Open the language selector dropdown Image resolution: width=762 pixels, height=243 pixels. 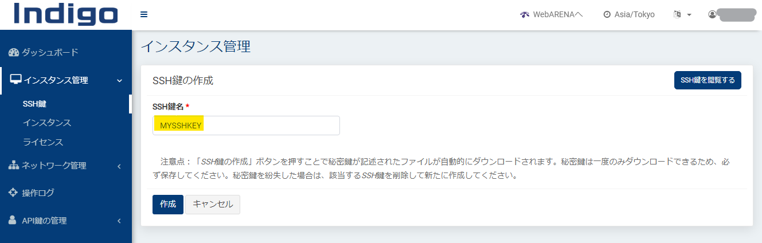pyautogui.click(x=682, y=15)
